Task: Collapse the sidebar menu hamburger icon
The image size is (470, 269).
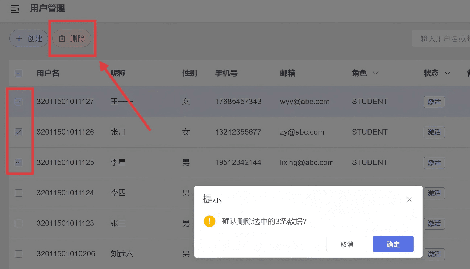Action: (15, 9)
